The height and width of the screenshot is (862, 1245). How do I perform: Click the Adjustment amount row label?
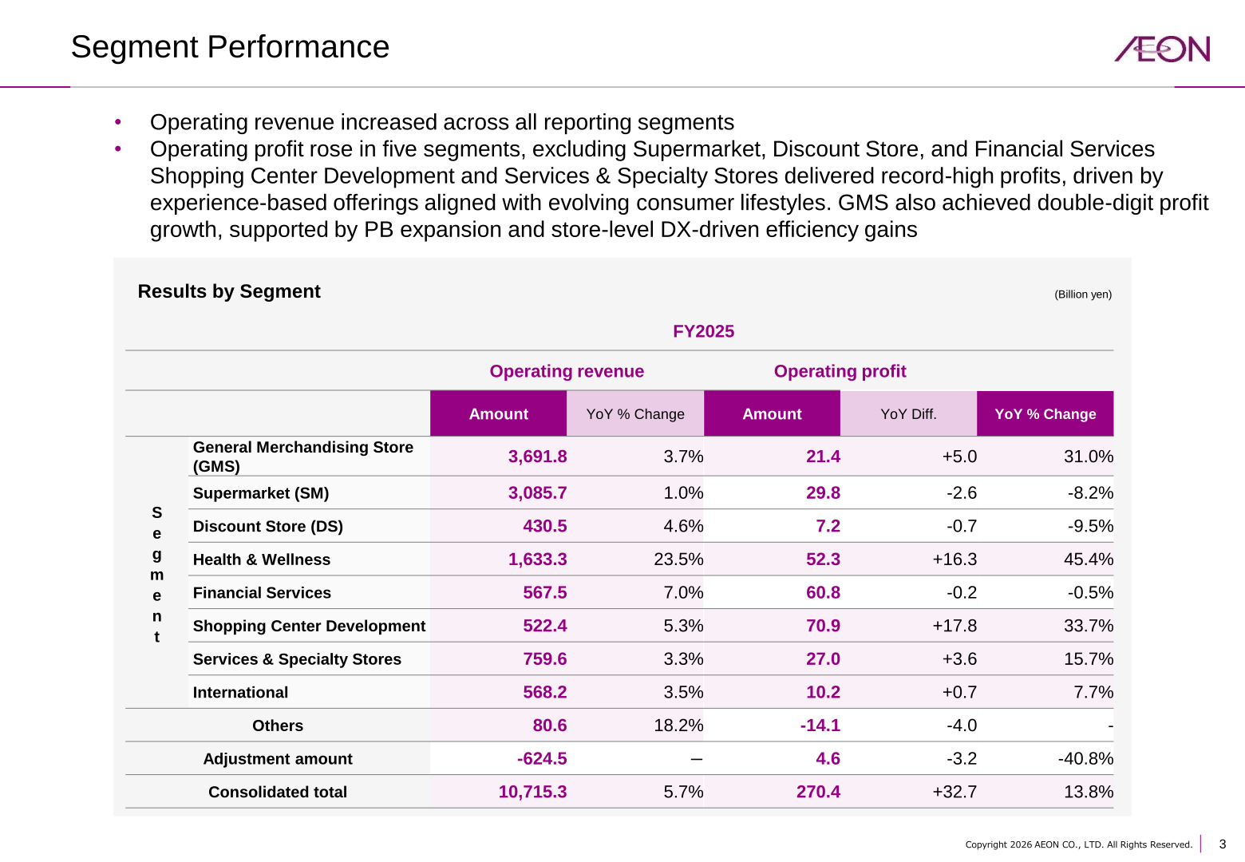coord(278,759)
